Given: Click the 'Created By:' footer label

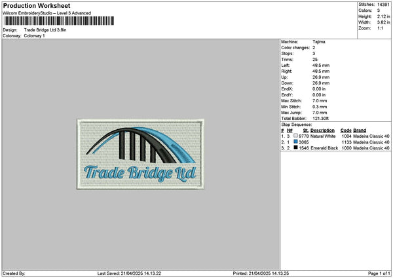Looking at the screenshot, I should 14,273.
